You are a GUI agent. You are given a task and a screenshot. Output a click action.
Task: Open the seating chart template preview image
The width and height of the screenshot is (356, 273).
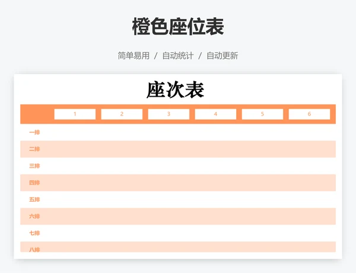[x=178, y=166]
